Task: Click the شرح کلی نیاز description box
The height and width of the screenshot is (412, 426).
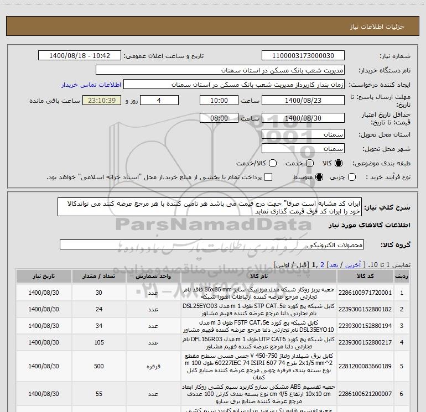Action: point(210,207)
